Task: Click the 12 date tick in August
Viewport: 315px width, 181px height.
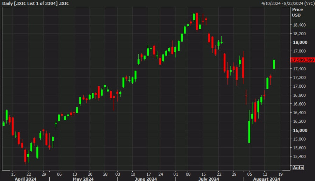Action: pyautogui.click(x=265, y=174)
